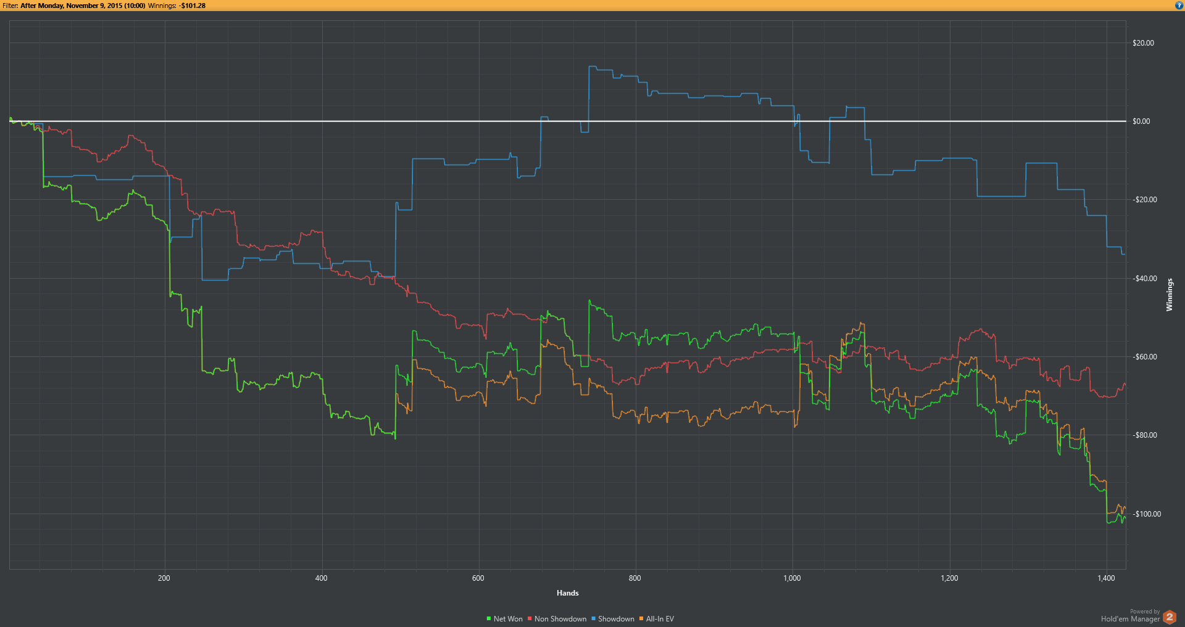Click the filter date "After Monday, November 9, 2015 (10:00)"
The image size is (1185, 627).
click(83, 6)
